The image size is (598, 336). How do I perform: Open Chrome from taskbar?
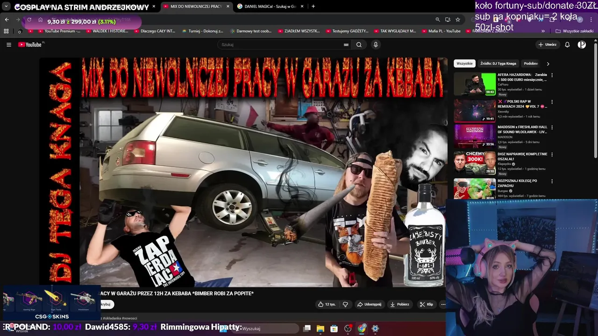[362, 329]
